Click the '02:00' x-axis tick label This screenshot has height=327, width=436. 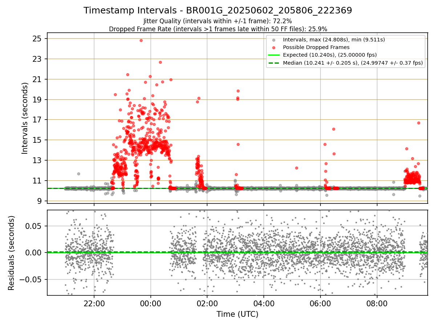click(x=207, y=304)
